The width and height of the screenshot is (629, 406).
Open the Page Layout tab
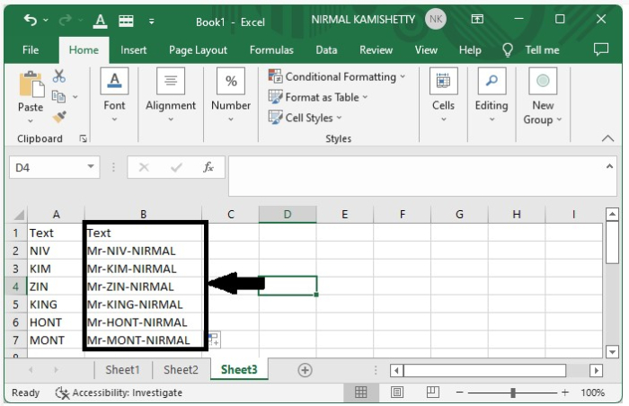coord(198,50)
